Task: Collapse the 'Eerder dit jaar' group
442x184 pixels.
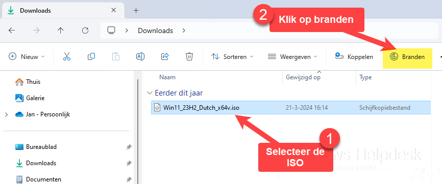Action: tap(149, 93)
